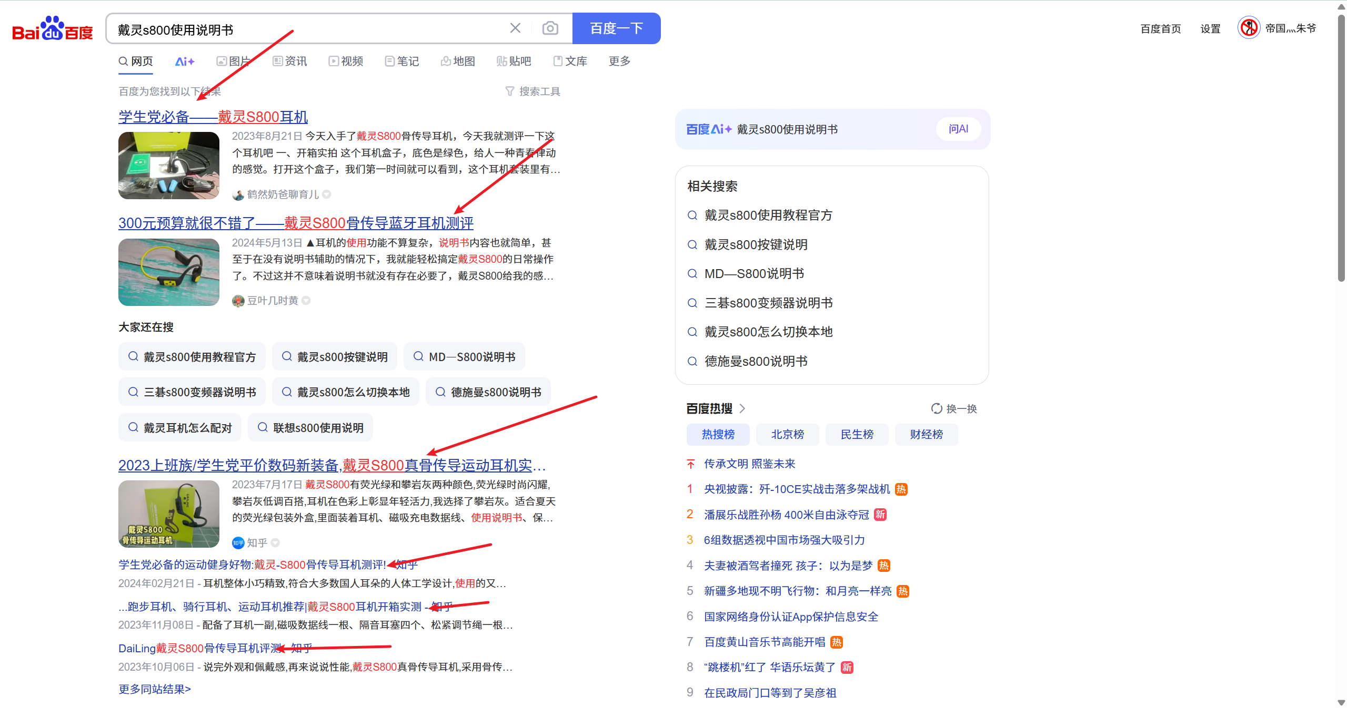Switch to the 资讯 tab
The image size is (1347, 708).
click(x=290, y=61)
